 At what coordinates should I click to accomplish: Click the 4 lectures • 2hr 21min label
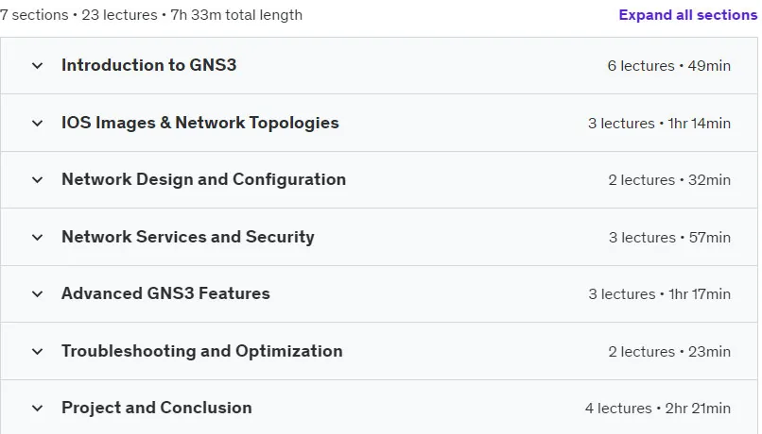point(657,409)
